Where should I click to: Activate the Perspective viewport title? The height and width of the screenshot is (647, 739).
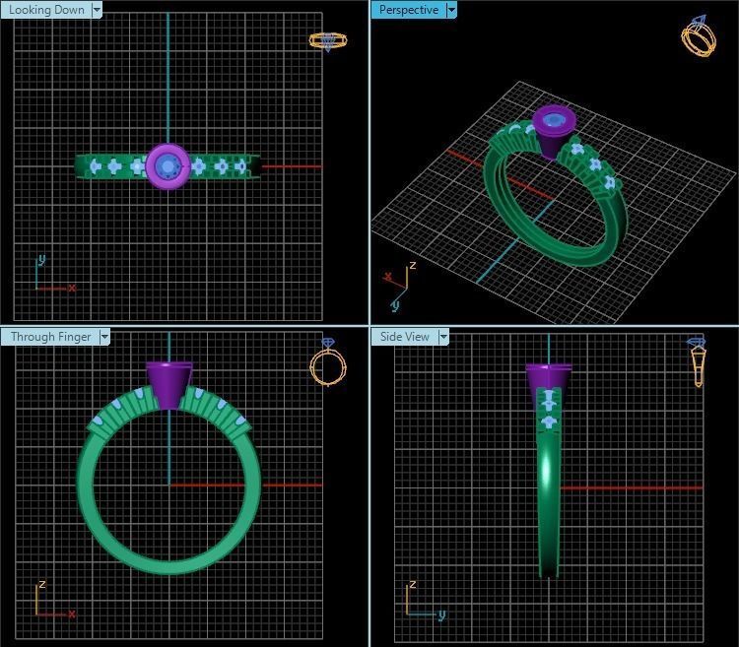409,10
